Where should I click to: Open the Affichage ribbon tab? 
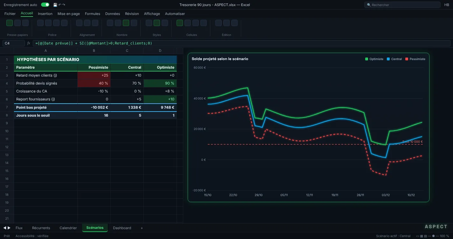[x=152, y=14]
